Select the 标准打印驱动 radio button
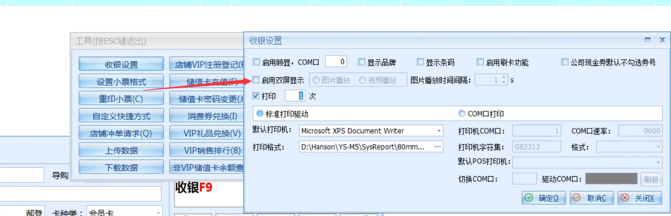671x216 pixels. (x=259, y=114)
